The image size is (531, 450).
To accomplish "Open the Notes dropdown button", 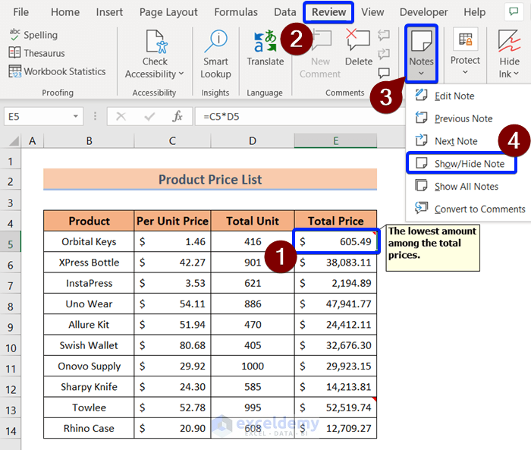I will 421,73.
